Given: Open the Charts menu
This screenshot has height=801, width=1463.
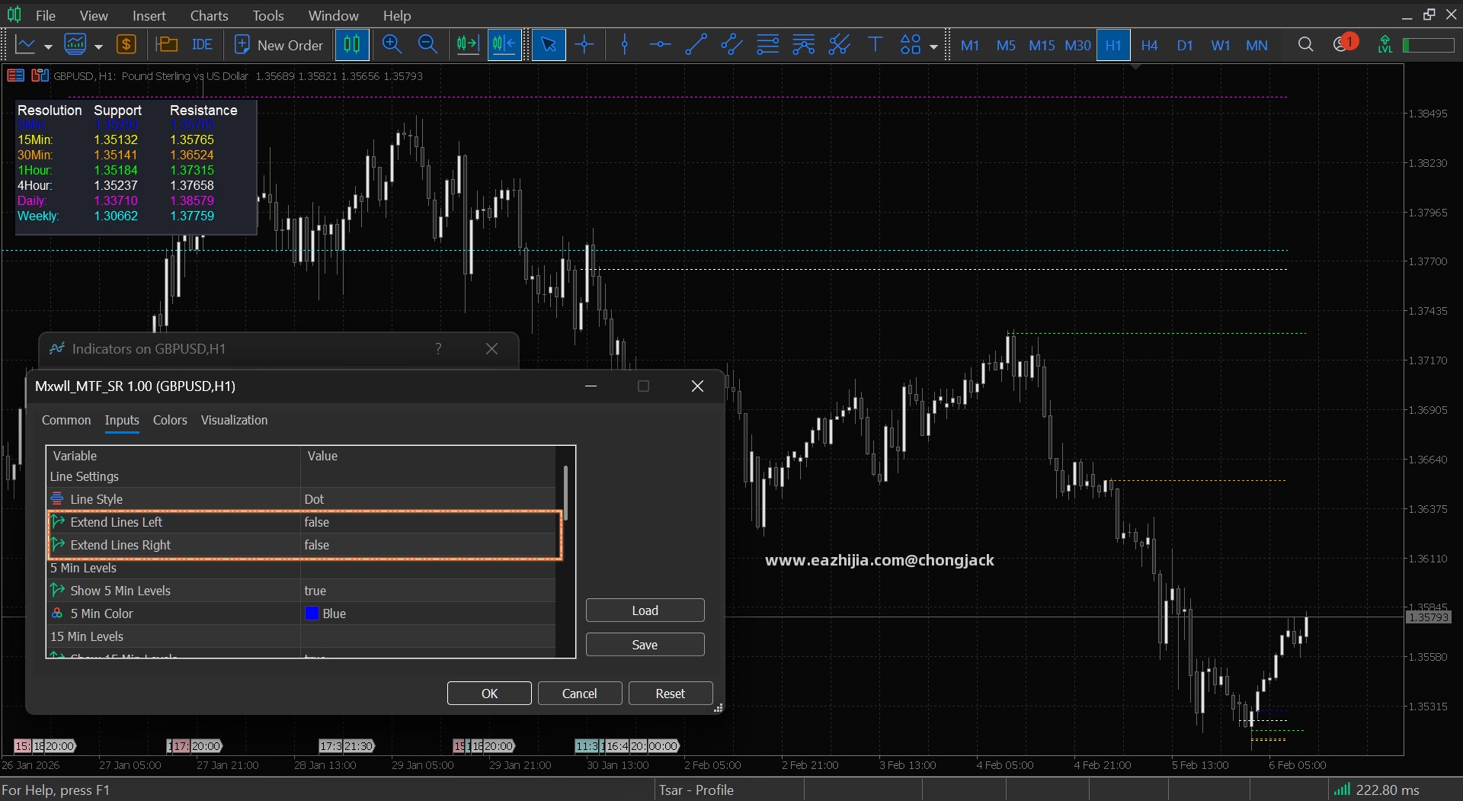Looking at the screenshot, I should pyautogui.click(x=210, y=15).
